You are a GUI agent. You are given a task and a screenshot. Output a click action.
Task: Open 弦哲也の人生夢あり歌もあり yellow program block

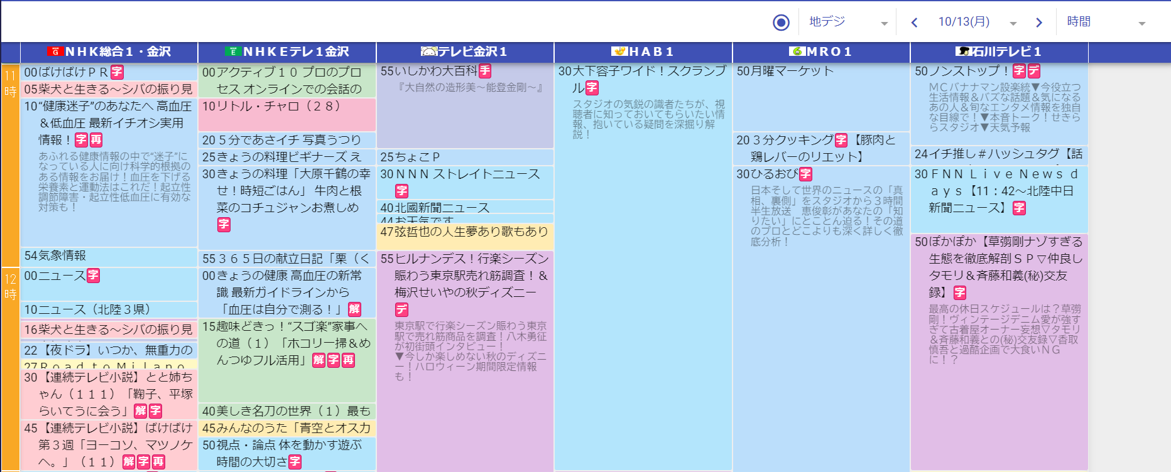[x=465, y=232]
